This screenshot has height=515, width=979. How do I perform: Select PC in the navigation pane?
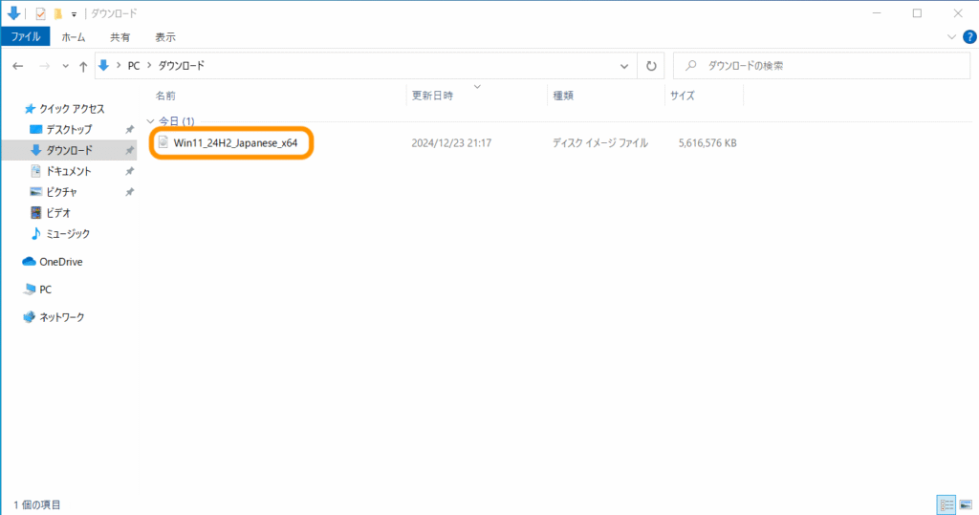click(45, 289)
